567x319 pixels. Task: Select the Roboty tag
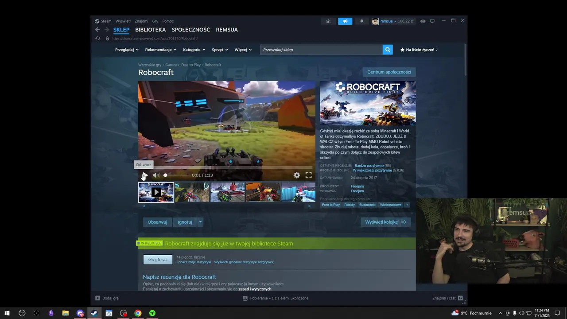point(350,205)
